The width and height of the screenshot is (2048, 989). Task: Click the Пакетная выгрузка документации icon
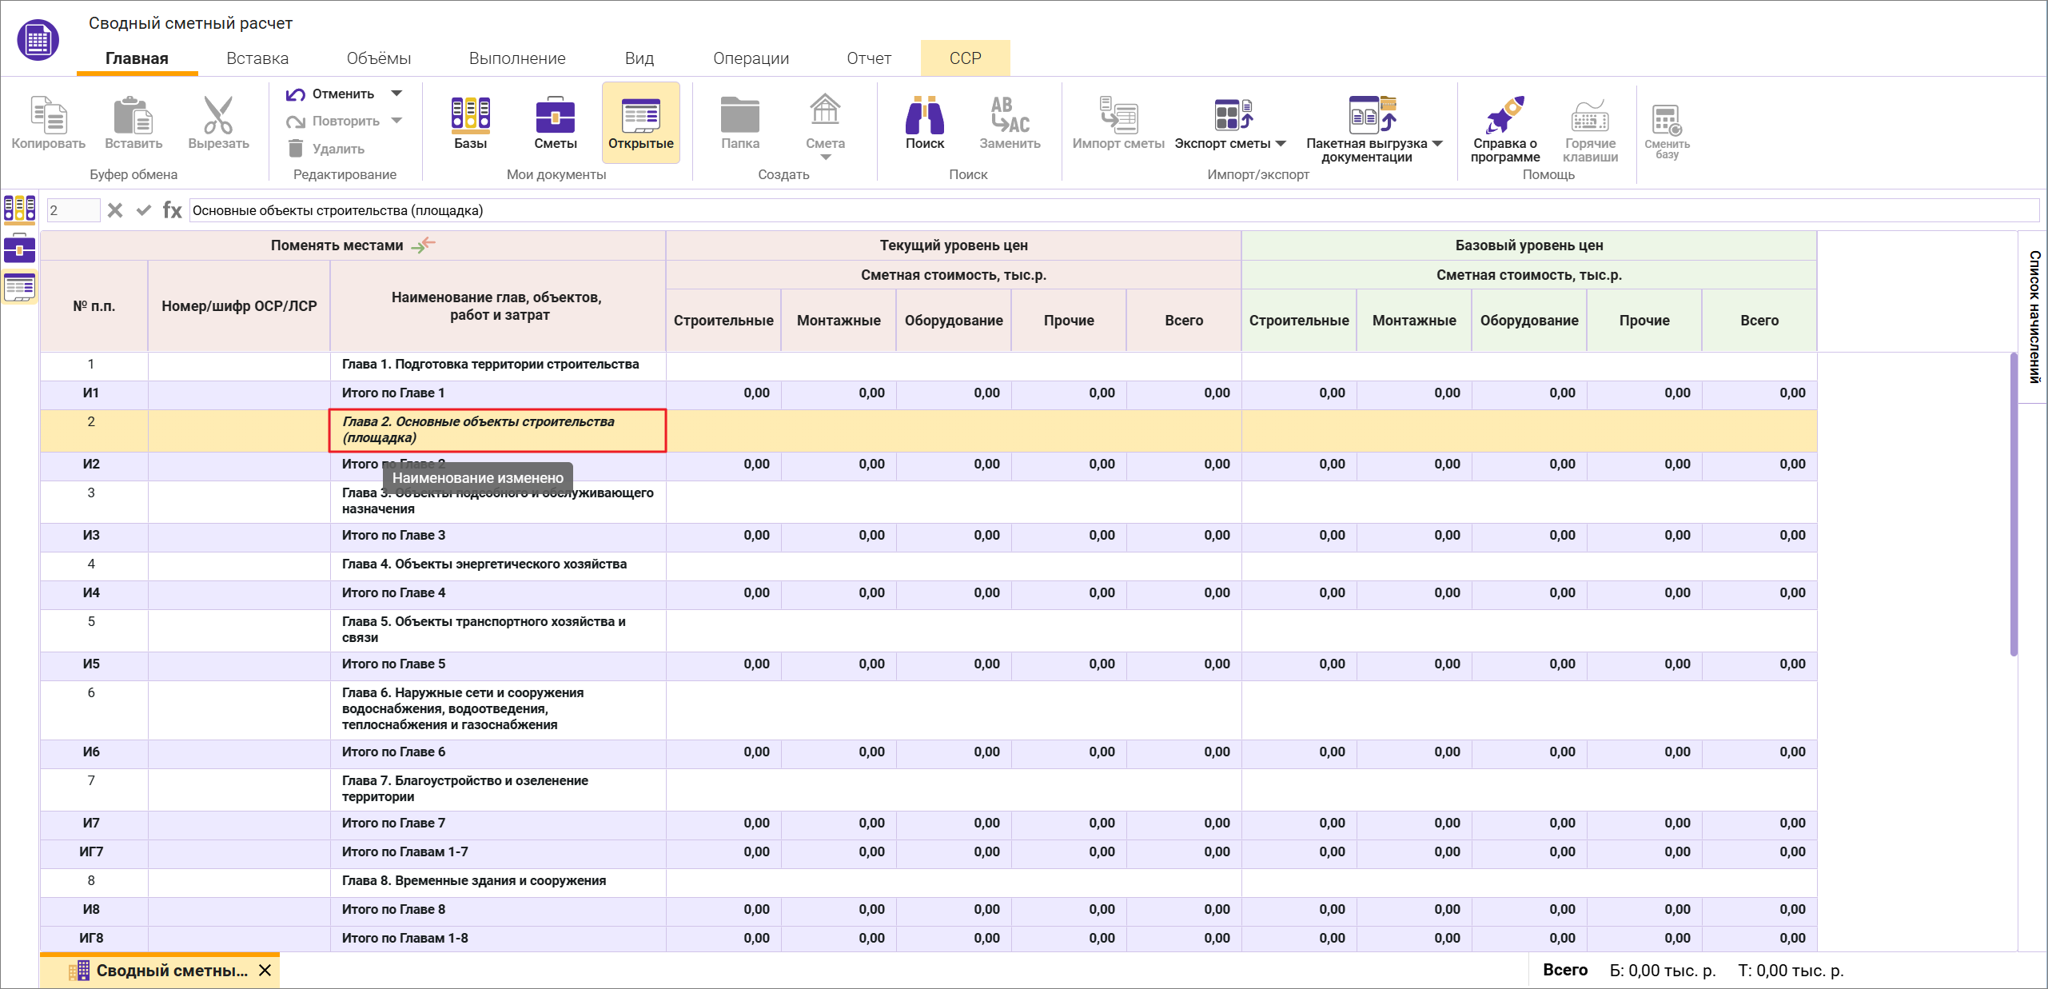(1371, 115)
